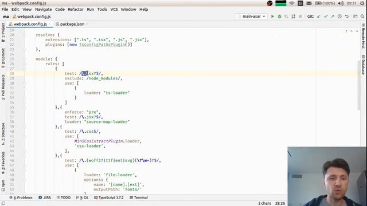Click "ts-loader" string on line 32
This screenshot has width=367, height=206.
pos(116,93)
